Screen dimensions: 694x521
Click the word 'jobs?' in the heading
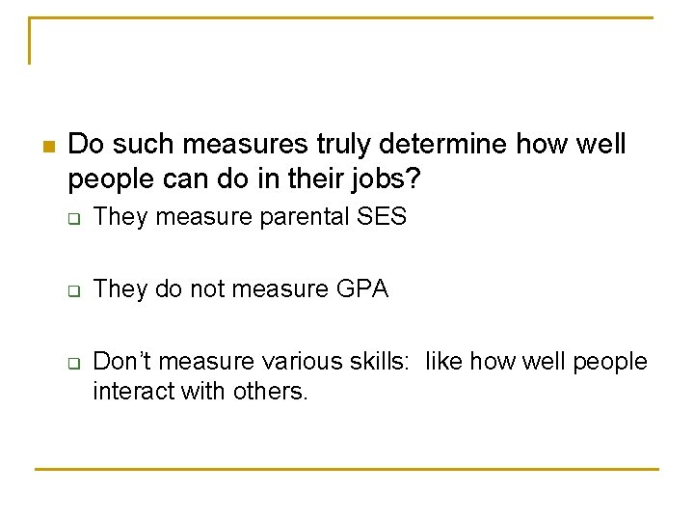tap(386, 179)
